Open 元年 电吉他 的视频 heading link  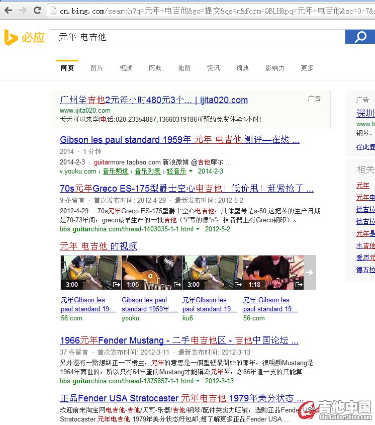[x=99, y=246]
